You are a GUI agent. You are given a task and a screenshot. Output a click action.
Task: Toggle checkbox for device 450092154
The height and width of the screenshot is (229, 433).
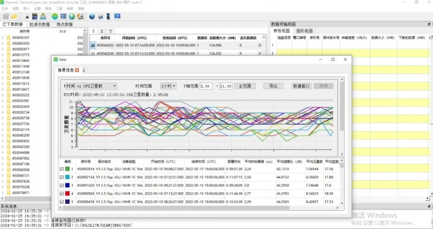(62, 177)
